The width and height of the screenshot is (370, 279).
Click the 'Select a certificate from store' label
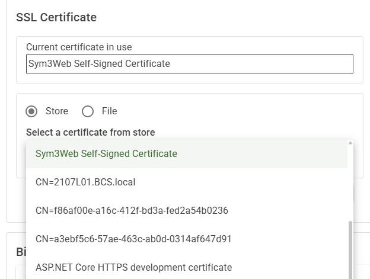click(90, 133)
